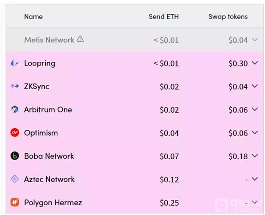Expand the ZKSync row chevron

255,86
